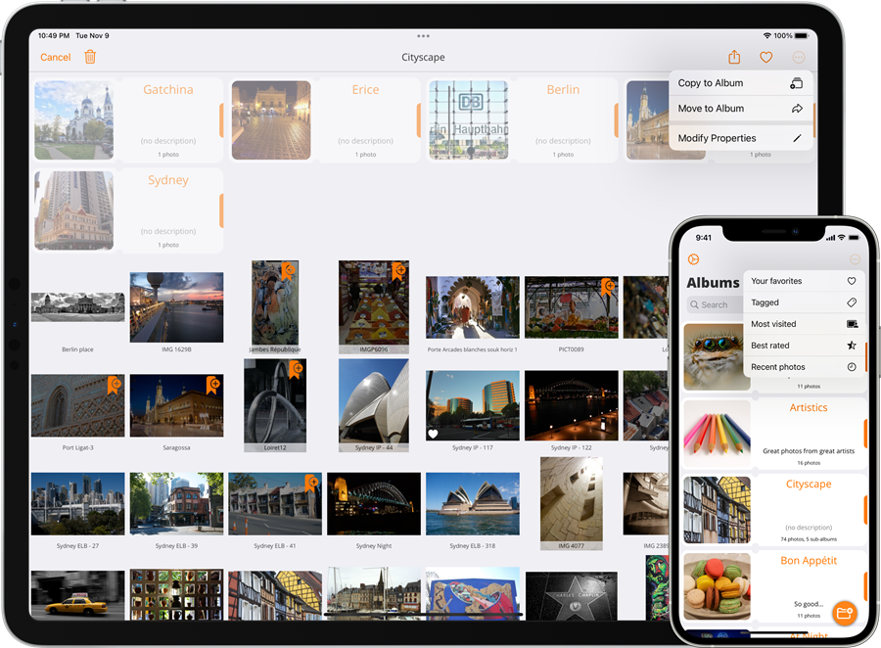Tap the heart favorite icon on the iPad toolbar
This screenshot has height=648, width=881.
(765, 58)
